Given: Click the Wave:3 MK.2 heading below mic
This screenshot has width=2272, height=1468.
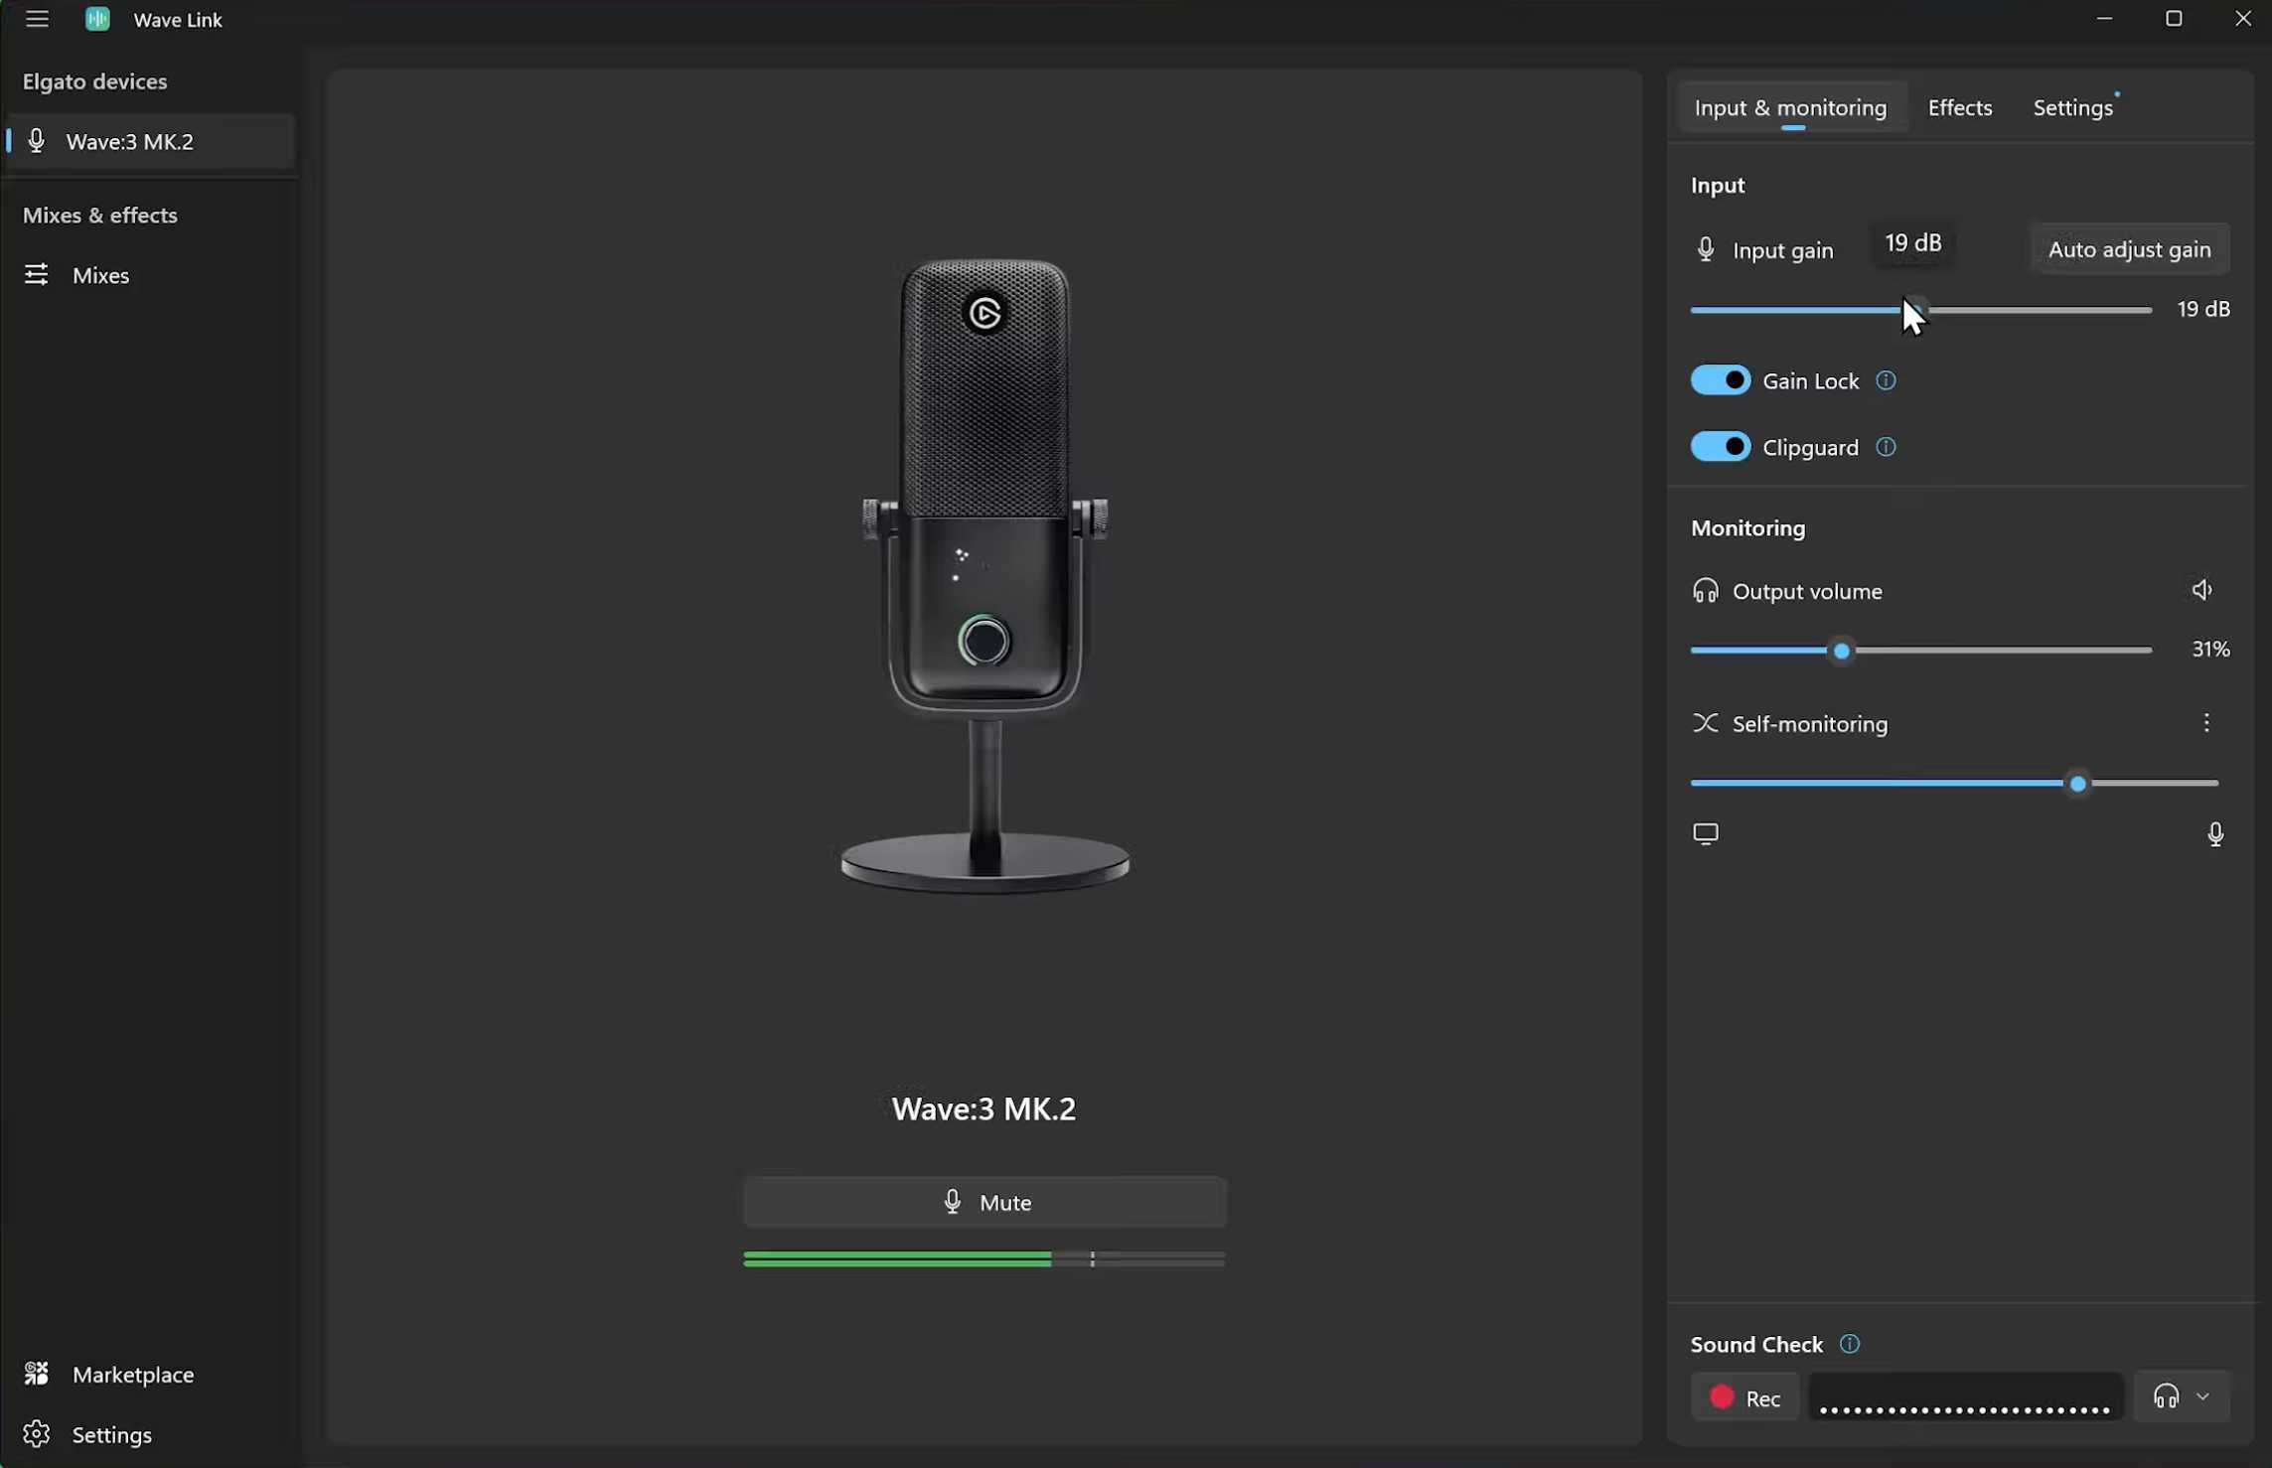Looking at the screenshot, I should pyautogui.click(x=984, y=1108).
